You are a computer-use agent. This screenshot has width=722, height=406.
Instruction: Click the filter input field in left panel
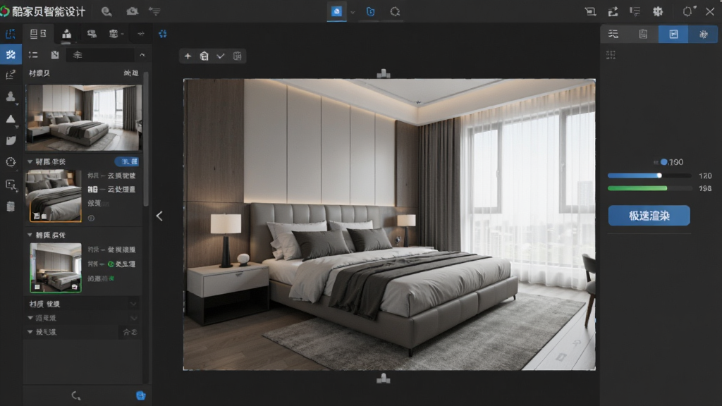click(x=100, y=55)
